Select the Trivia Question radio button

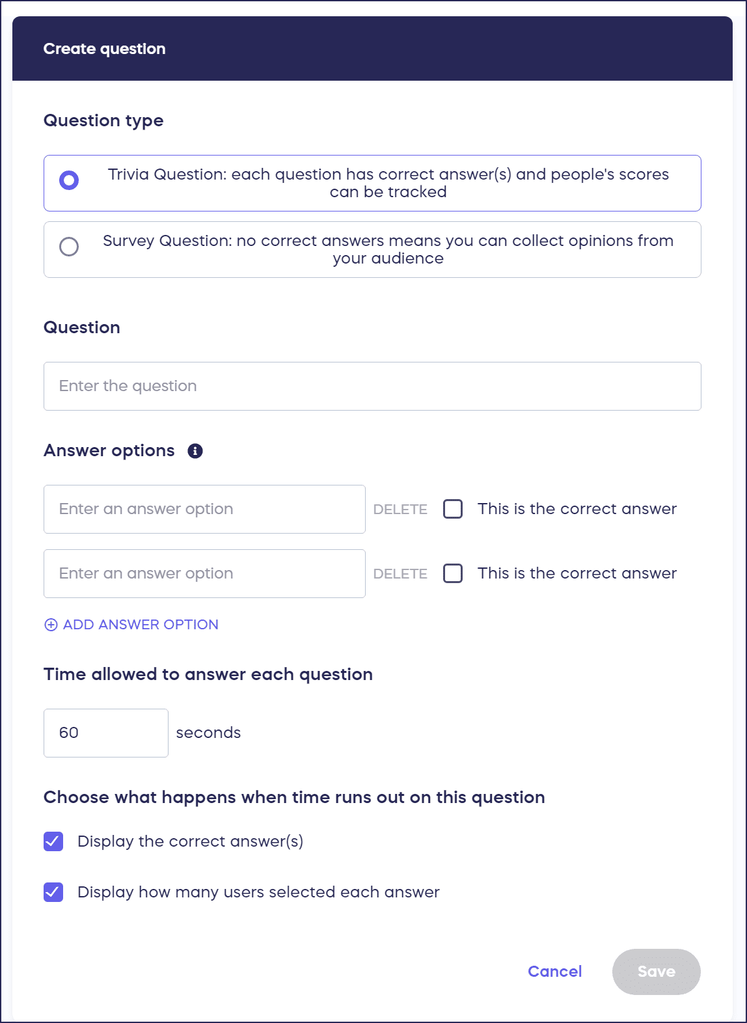69,180
